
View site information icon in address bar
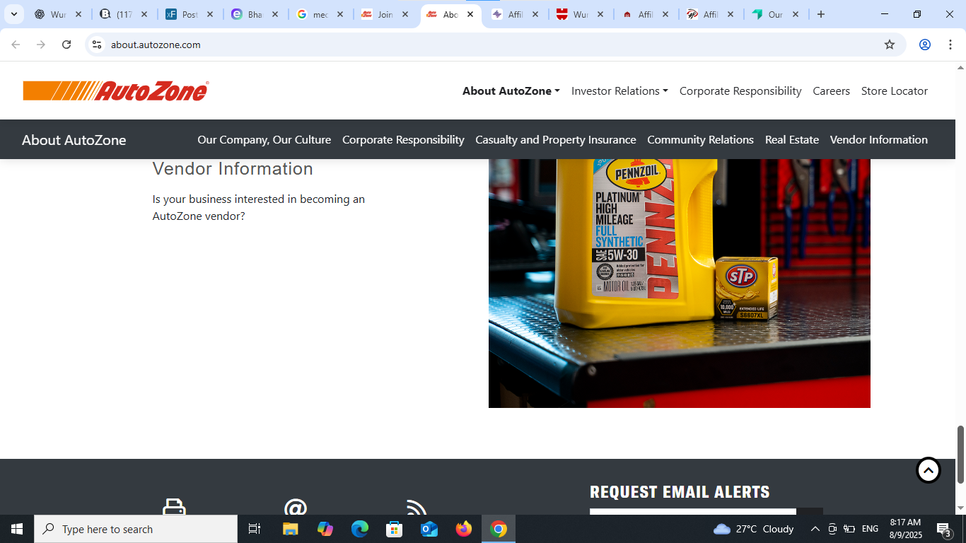point(97,45)
